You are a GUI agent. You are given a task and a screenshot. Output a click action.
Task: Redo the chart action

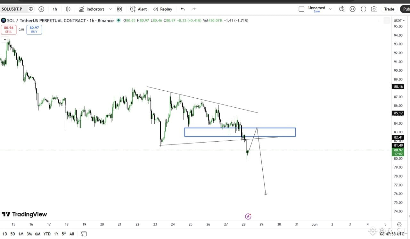193,9
